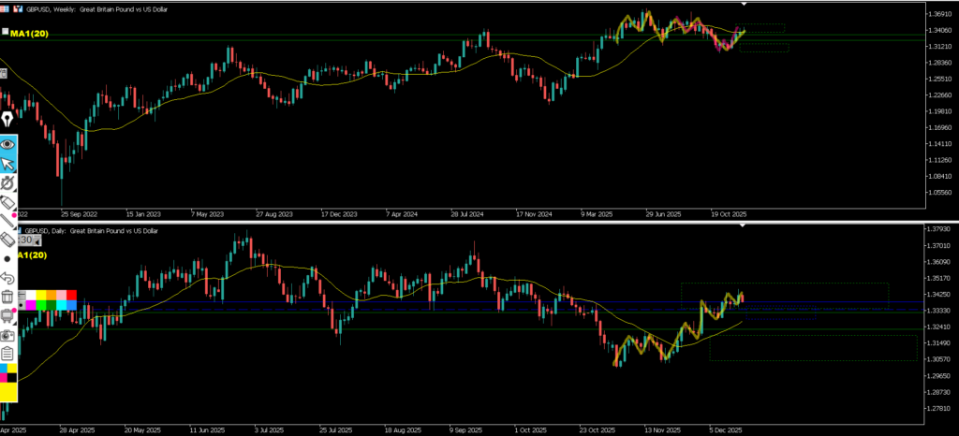Choose the eraser tool in sidebar

[x=7, y=240]
